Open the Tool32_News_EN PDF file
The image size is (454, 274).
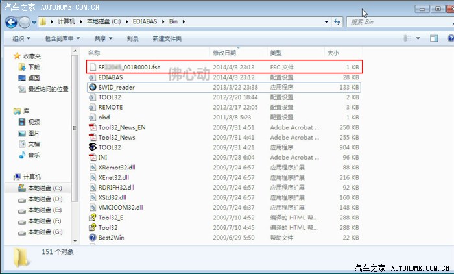pos(121,127)
